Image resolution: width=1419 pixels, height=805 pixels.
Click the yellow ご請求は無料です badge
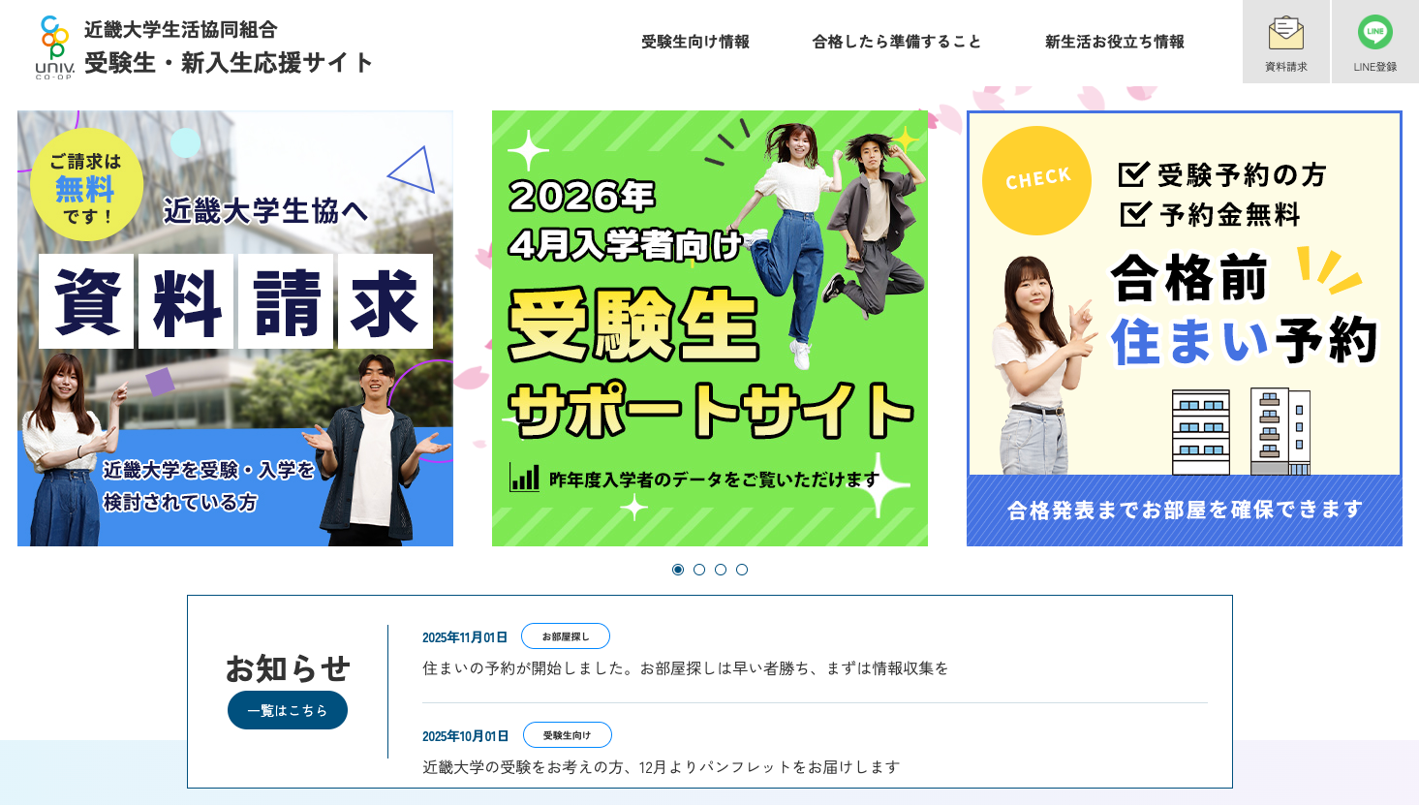(86, 185)
